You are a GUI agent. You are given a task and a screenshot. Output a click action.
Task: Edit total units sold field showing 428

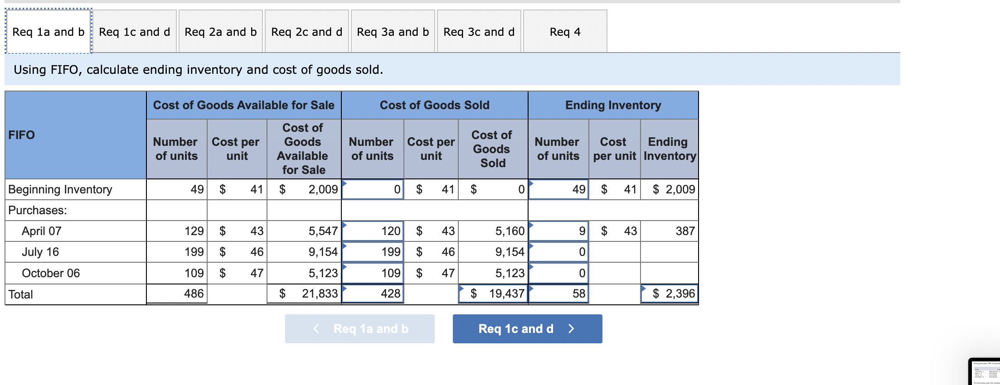(x=373, y=294)
